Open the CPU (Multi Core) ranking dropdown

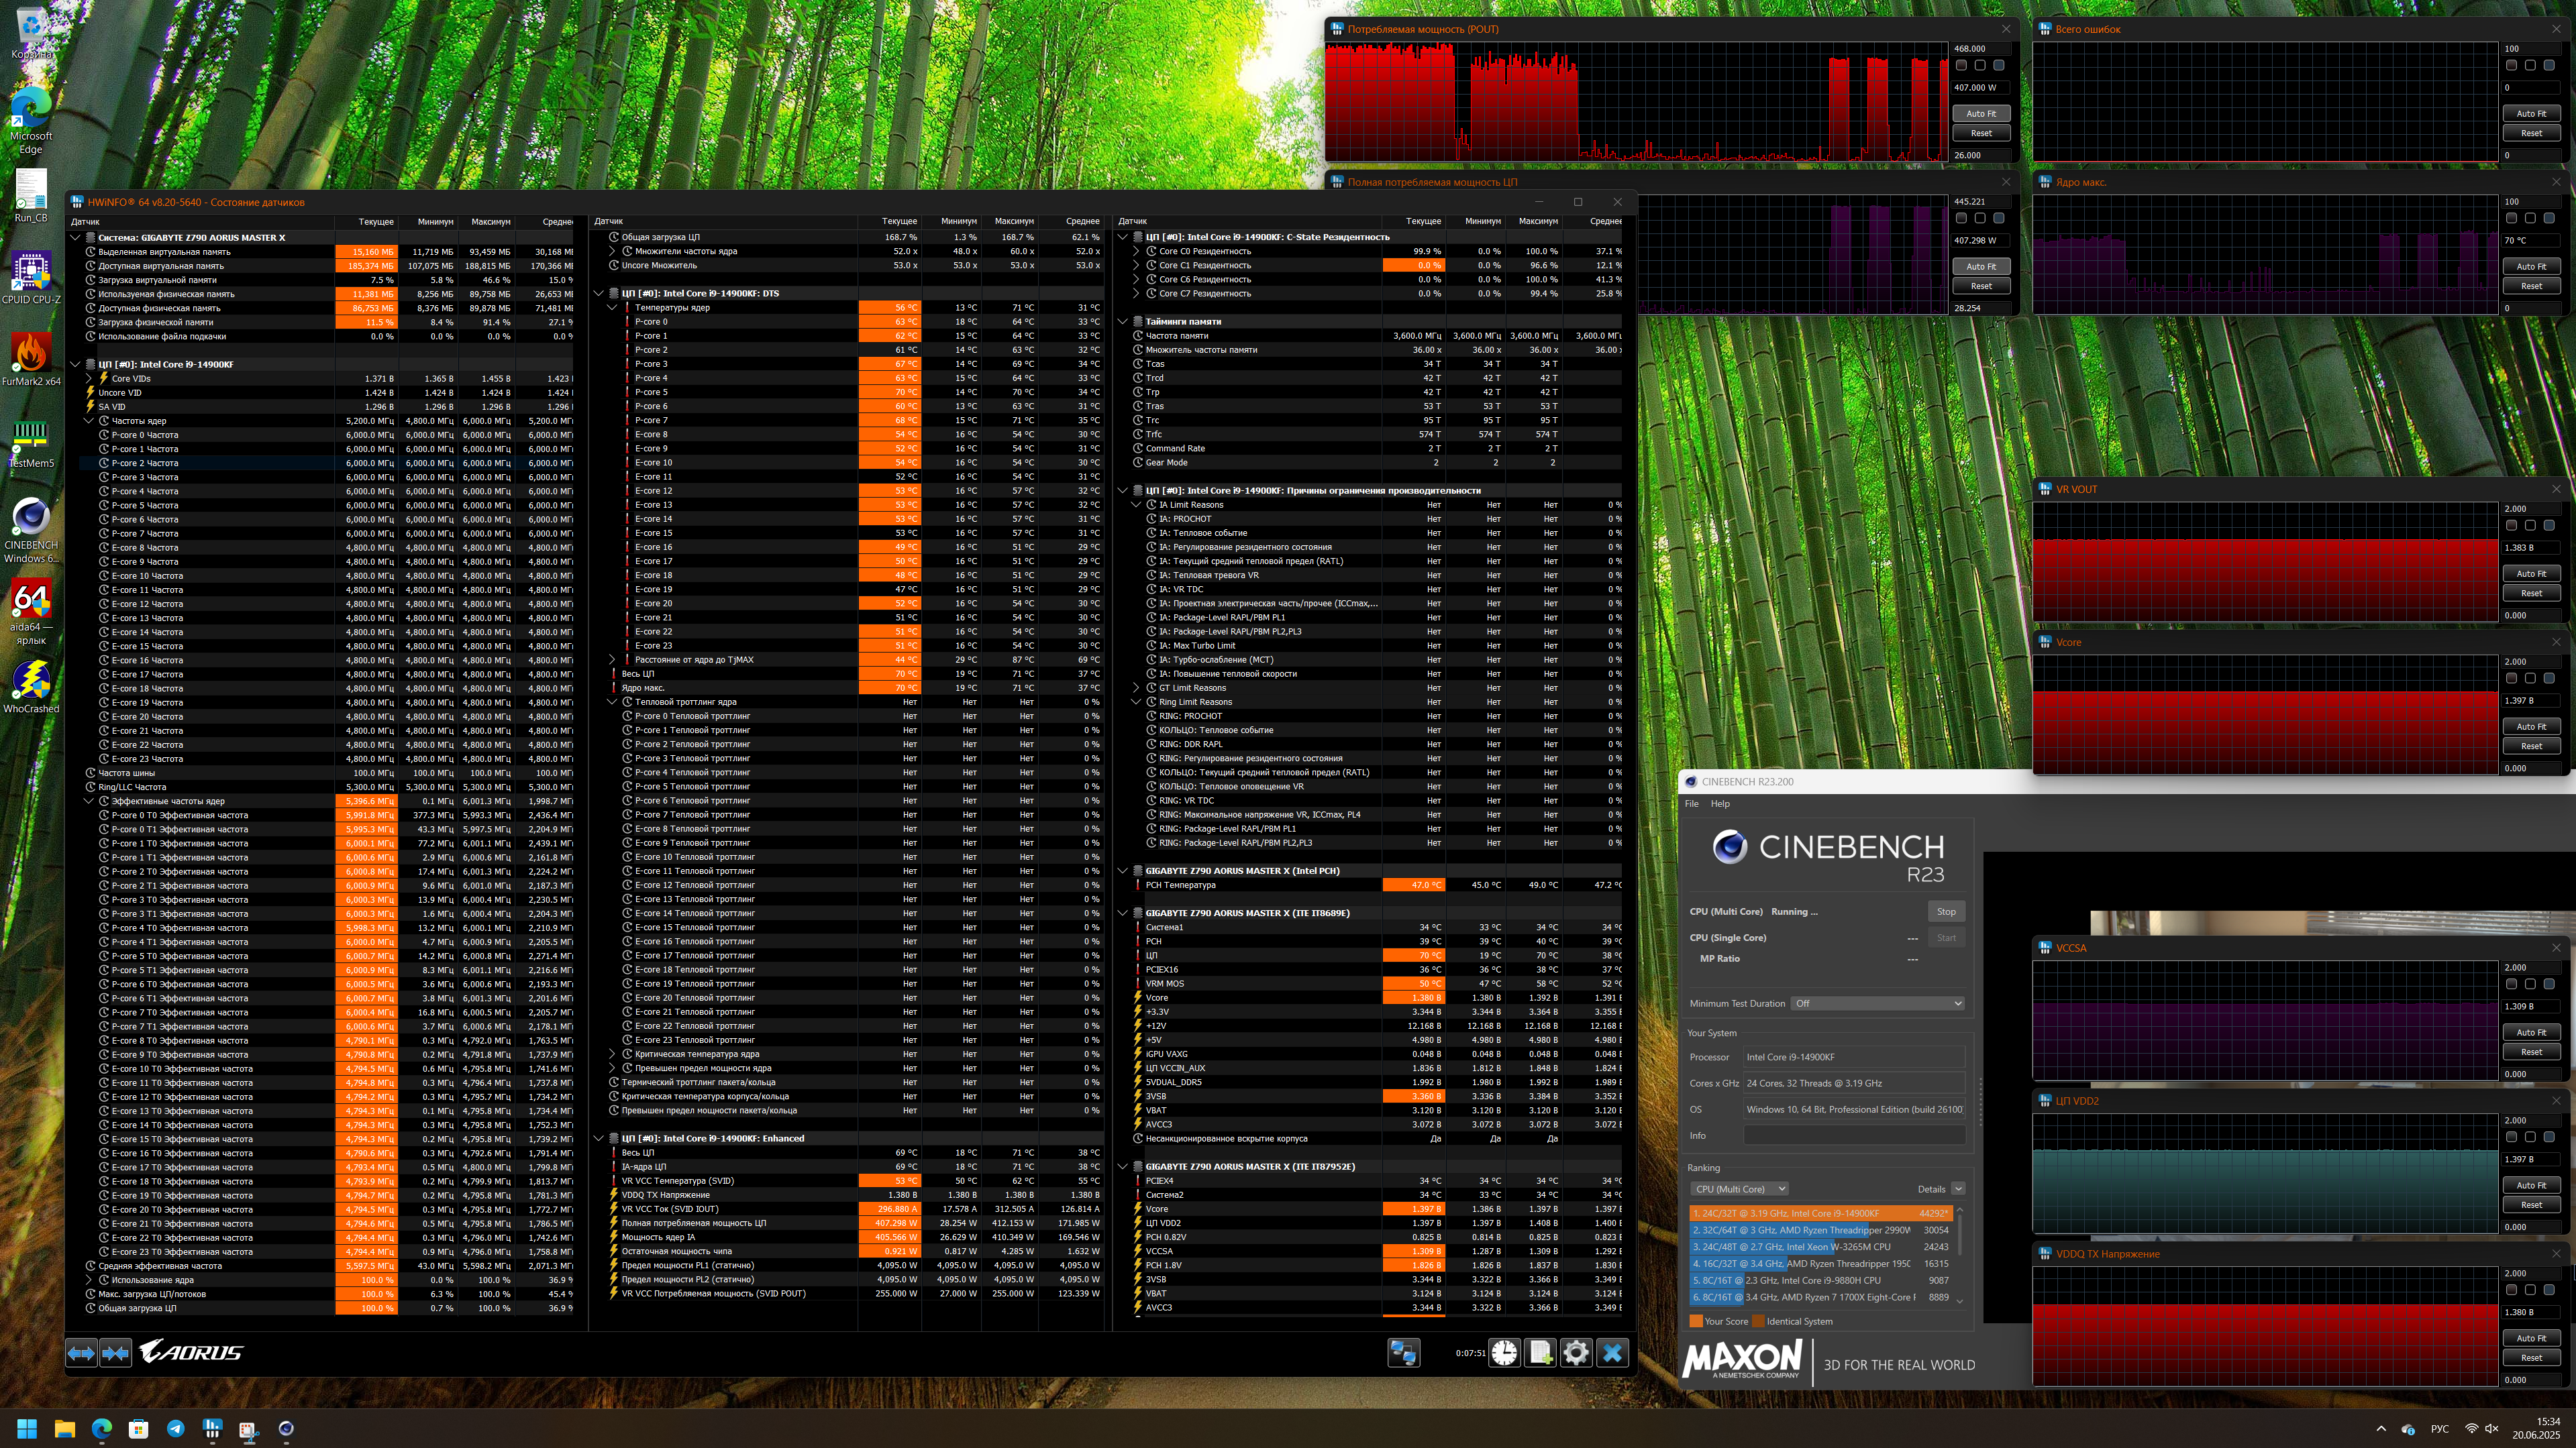click(x=1739, y=1189)
